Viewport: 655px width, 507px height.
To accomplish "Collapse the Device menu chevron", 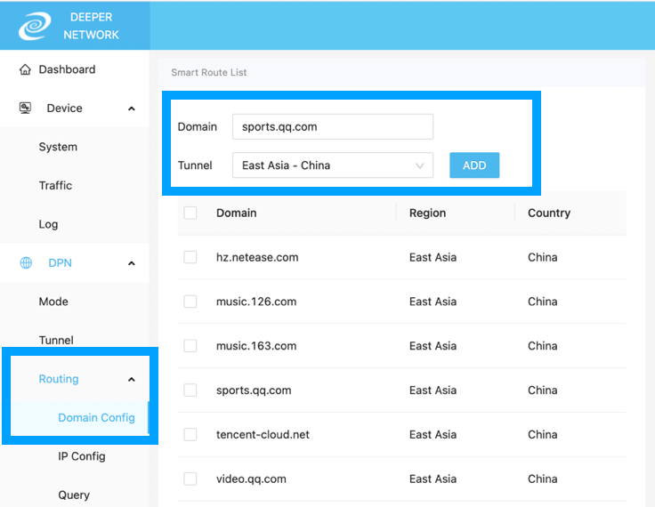I will click(x=131, y=109).
